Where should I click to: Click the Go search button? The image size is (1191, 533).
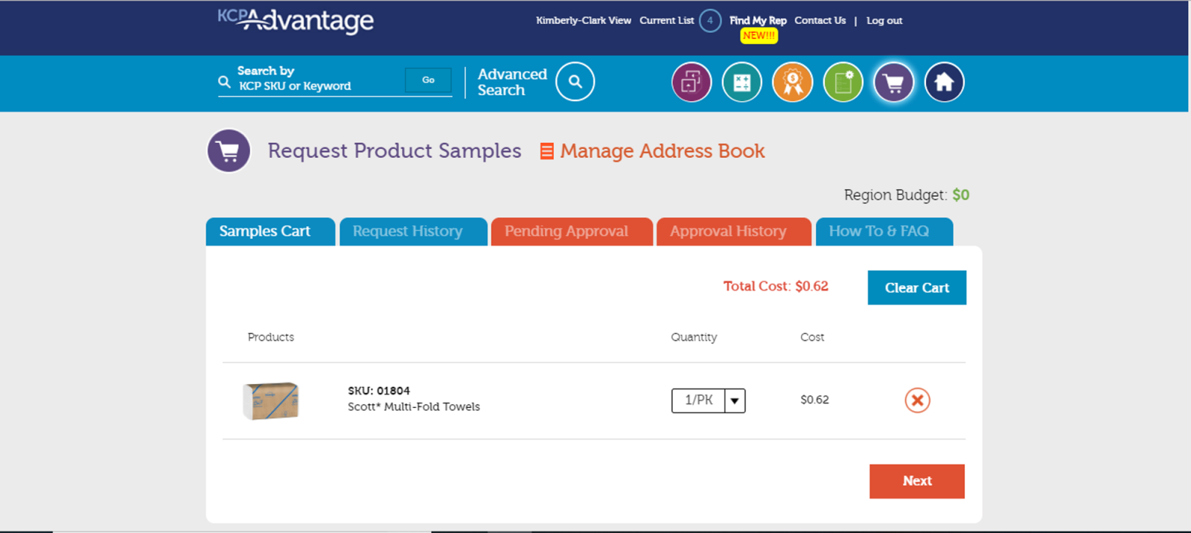click(428, 80)
